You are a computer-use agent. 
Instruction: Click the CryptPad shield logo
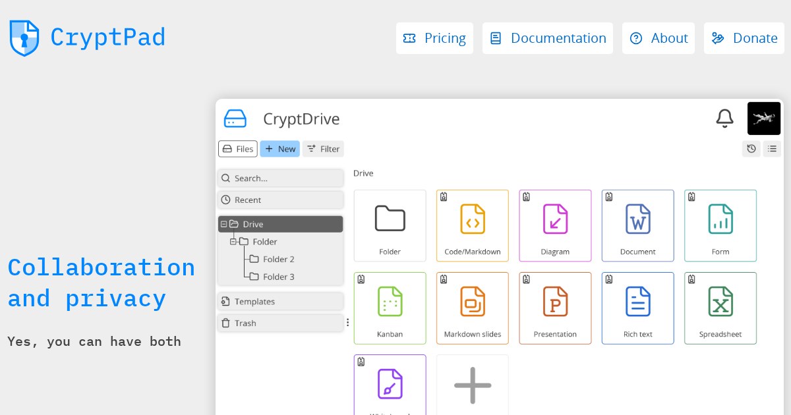click(x=24, y=38)
